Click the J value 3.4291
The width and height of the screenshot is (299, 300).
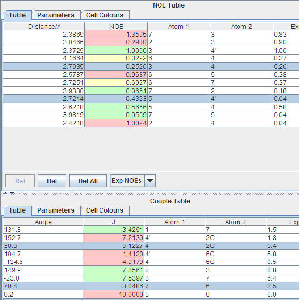tap(114, 230)
